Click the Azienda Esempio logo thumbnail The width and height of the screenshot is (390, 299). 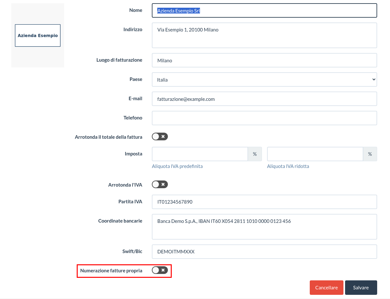(38, 35)
